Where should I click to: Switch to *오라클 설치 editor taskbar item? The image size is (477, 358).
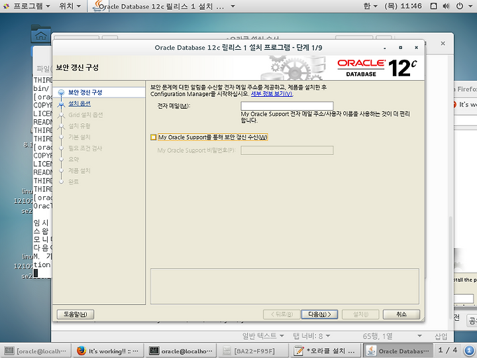(326, 351)
